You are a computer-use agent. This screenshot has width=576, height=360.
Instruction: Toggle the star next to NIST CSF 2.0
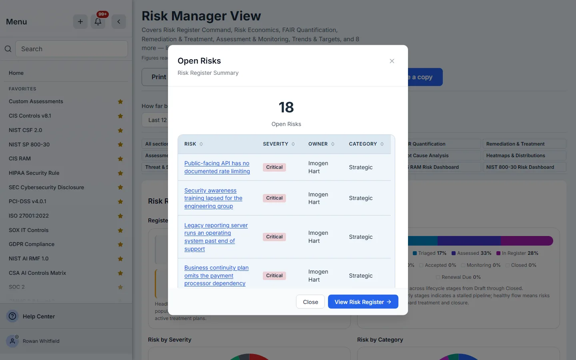120,130
